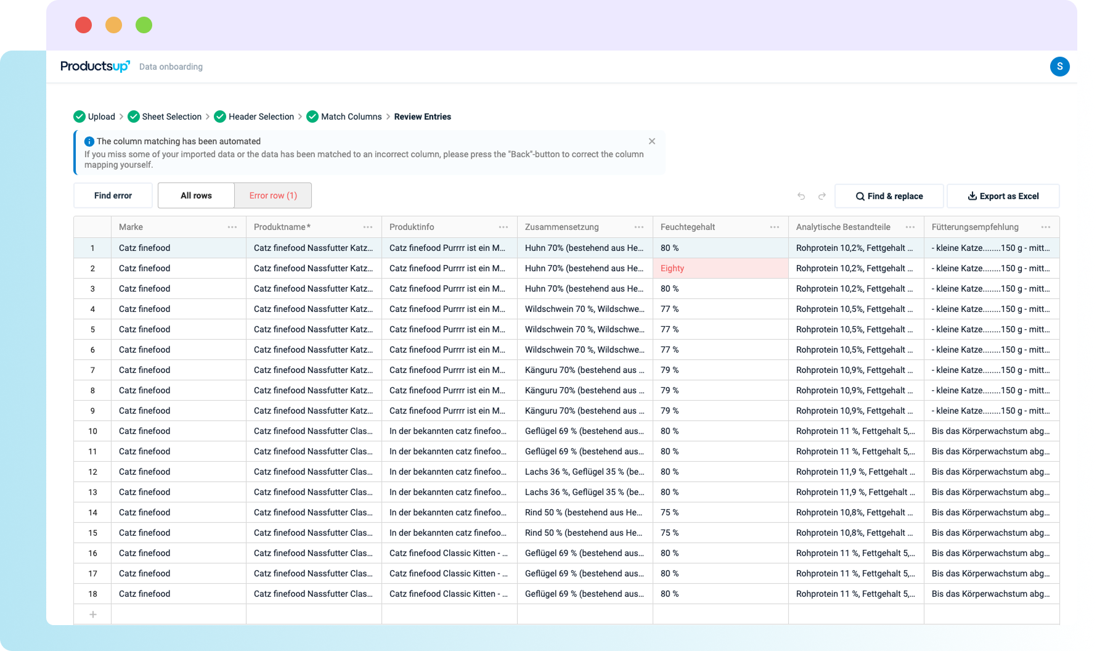Click the Match Columns checkmark icon
Viewport: 1097px width, 651px height.
tap(312, 117)
